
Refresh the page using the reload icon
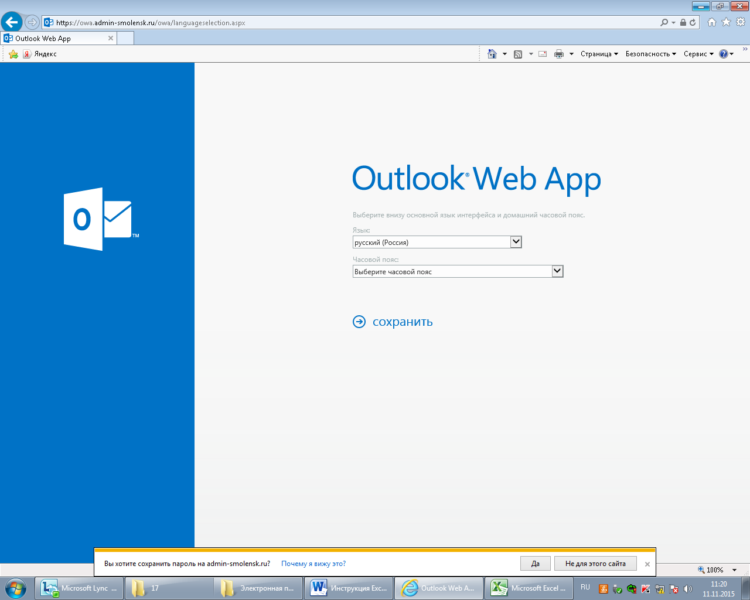pyautogui.click(x=693, y=22)
